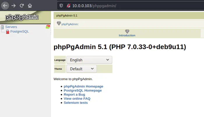Click the URL address bar field
Viewport: 204px width, 117px height.
pyautogui.click(x=131, y=6)
